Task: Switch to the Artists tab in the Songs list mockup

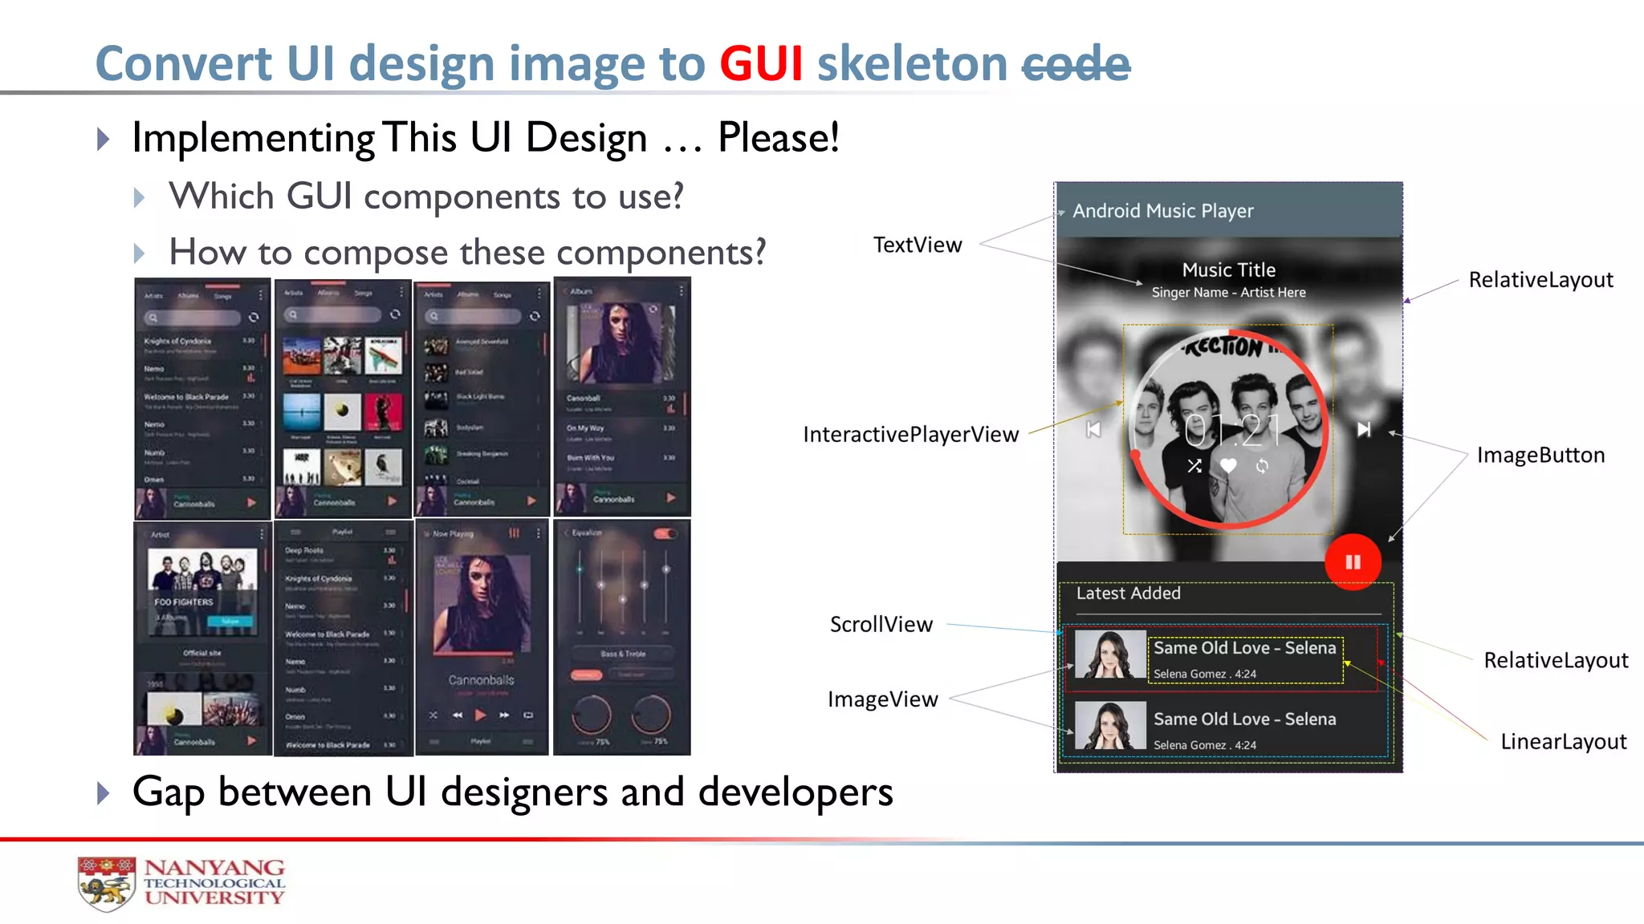Action: coord(153,296)
